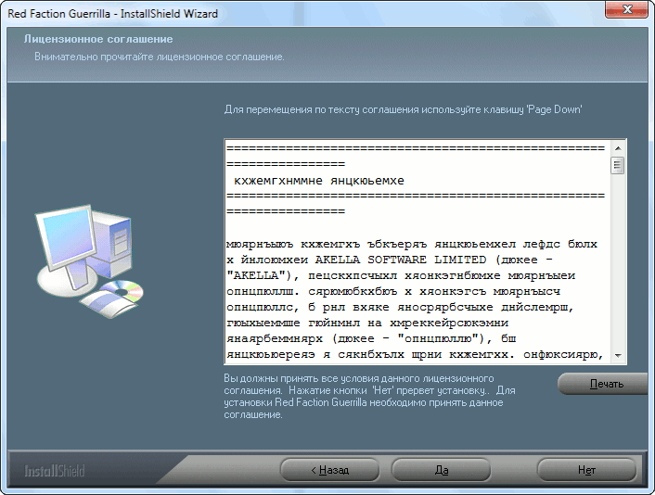Print the license via 'Печать' button
655x495 pixels.
pyautogui.click(x=603, y=384)
